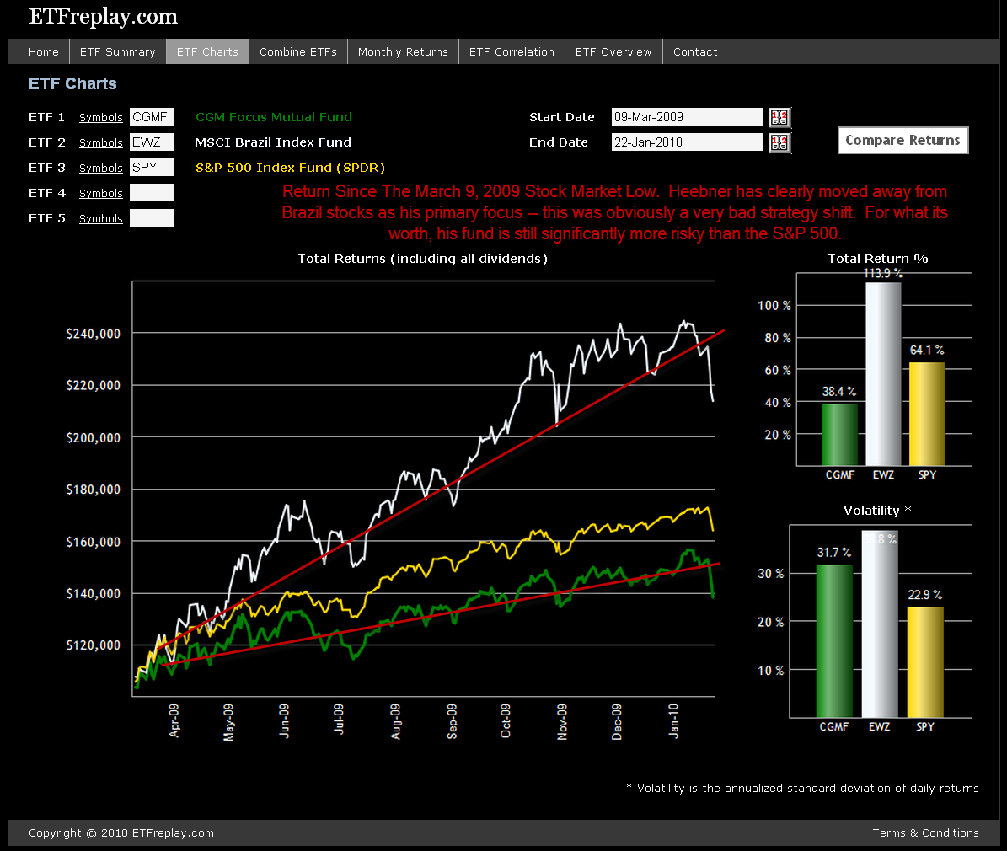Click the green CGMF Total Return bar

click(840, 435)
